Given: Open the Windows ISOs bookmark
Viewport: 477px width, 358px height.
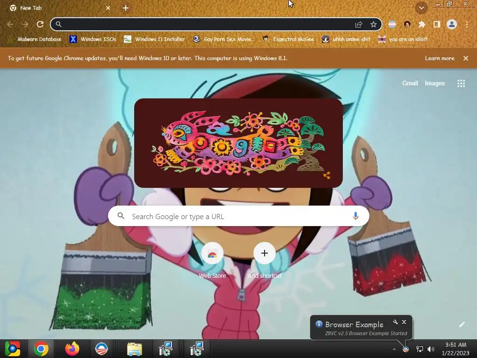Looking at the screenshot, I should [x=93, y=39].
